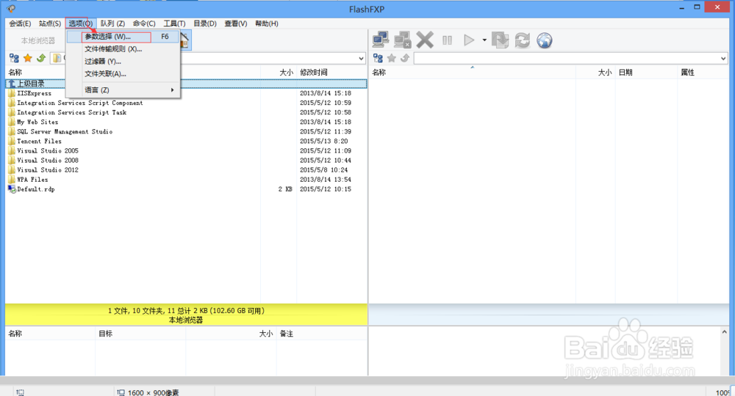Click queue pane 备注 column header
This screenshot has width=735, height=396.
coord(287,334)
